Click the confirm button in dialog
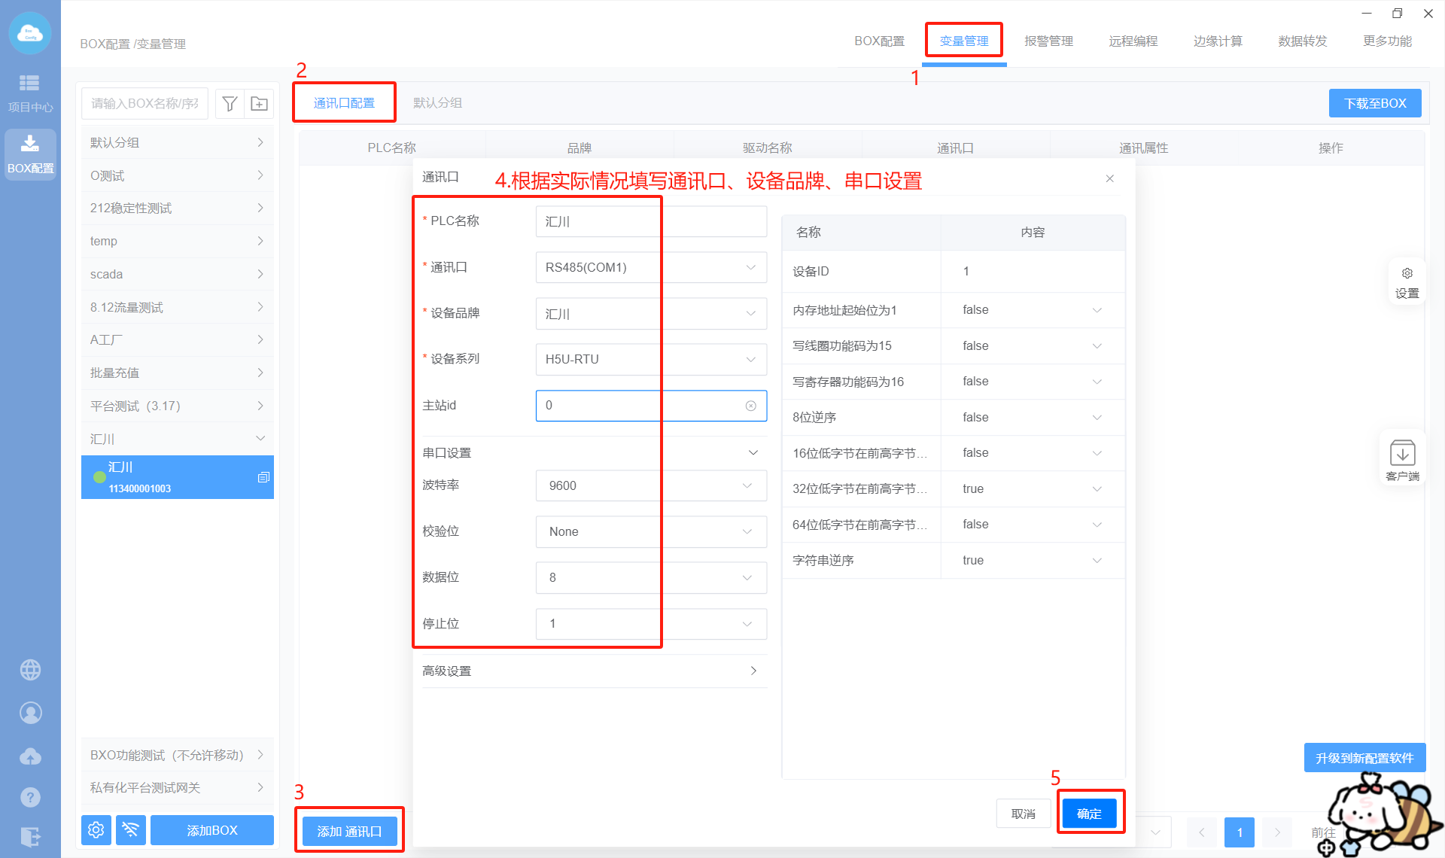Viewport: 1445px width, 858px height. tap(1089, 814)
